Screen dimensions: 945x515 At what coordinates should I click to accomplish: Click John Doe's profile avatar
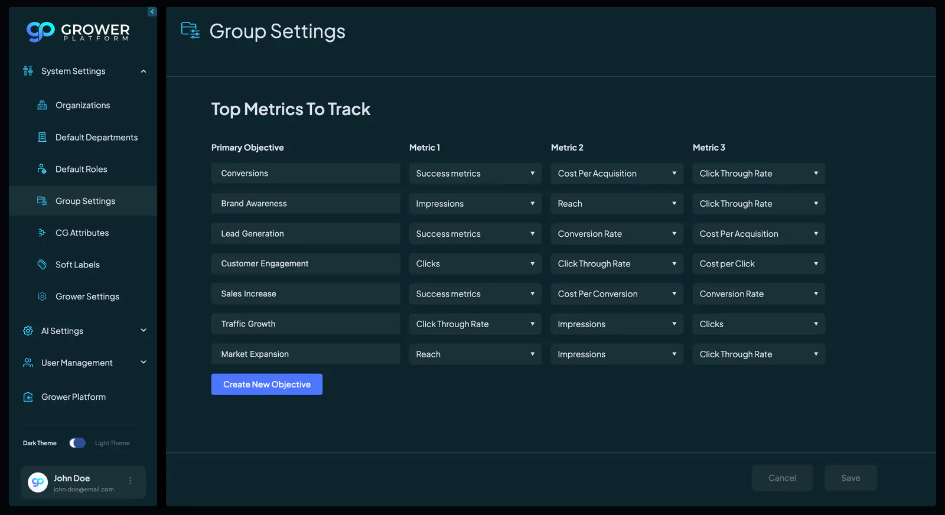click(x=38, y=483)
